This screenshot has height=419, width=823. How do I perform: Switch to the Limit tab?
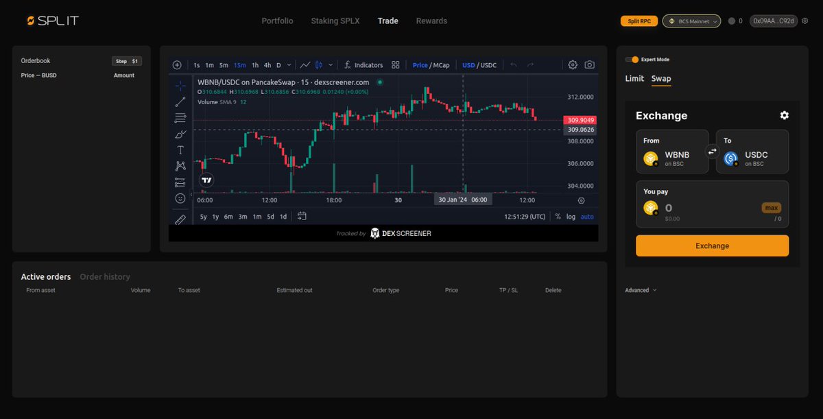pyautogui.click(x=634, y=78)
